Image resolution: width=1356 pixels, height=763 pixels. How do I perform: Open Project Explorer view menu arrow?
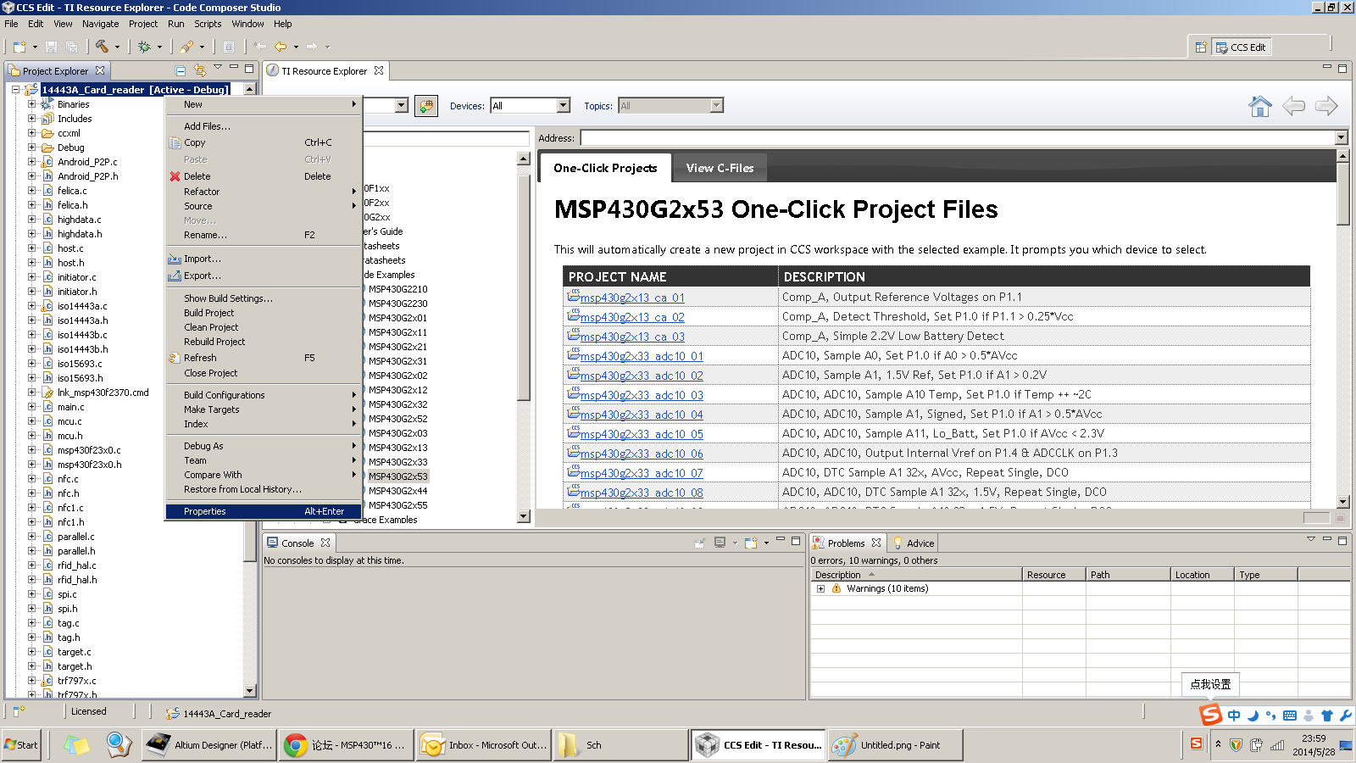pyautogui.click(x=218, y=68)
